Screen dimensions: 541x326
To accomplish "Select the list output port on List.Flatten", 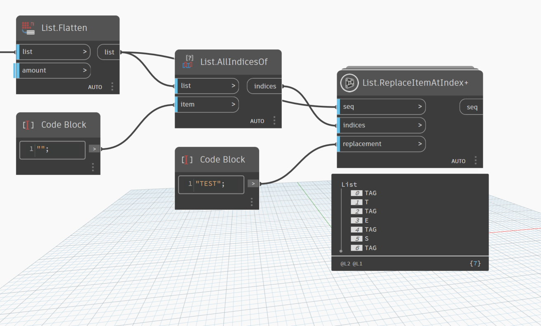I will pos(109,52).
